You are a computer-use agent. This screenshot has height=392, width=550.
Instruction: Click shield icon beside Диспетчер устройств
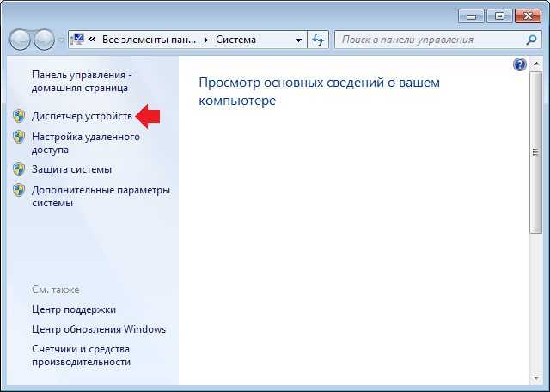pyautogui.click(x=19, y=116)
